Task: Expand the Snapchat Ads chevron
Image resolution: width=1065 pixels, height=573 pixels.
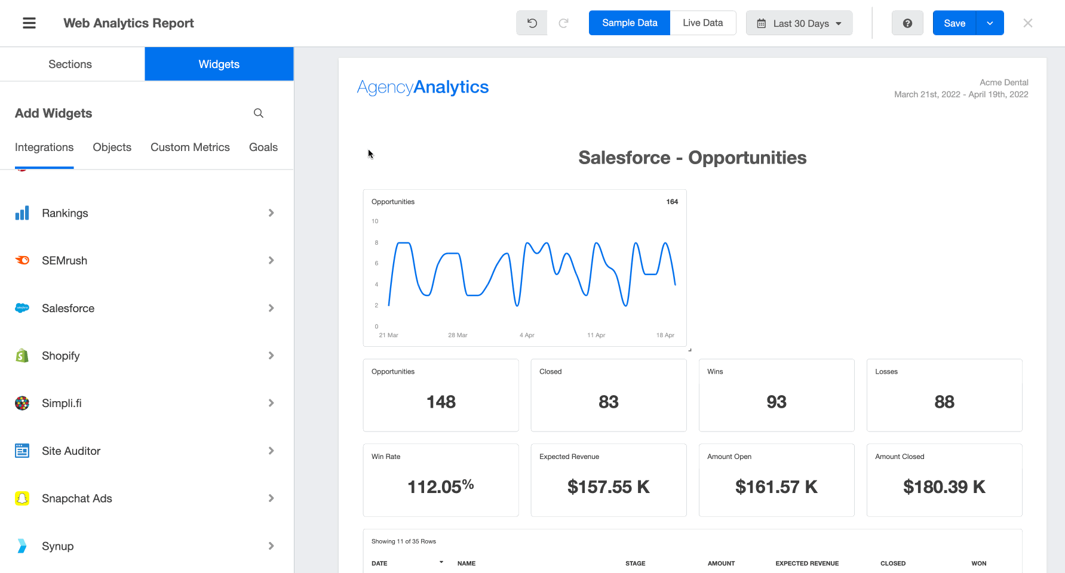Action: (x=271, y=498)
